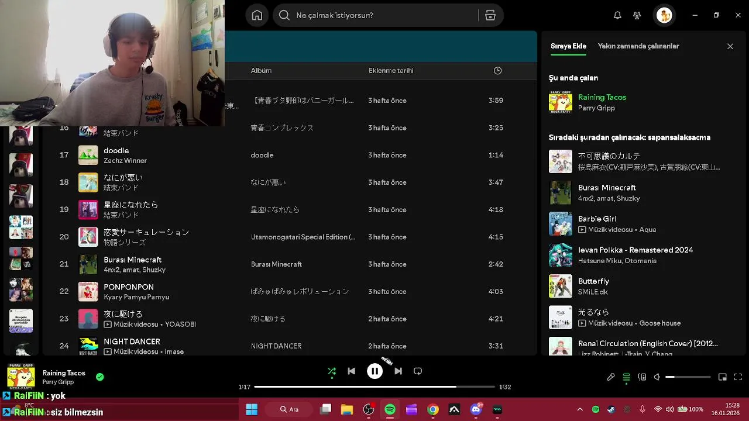Image resolution: width=749 pixels, height=421 pixels.
Task: Open artist link "Kyary Pamyu Pamyu"
Action: coord(136,297)
